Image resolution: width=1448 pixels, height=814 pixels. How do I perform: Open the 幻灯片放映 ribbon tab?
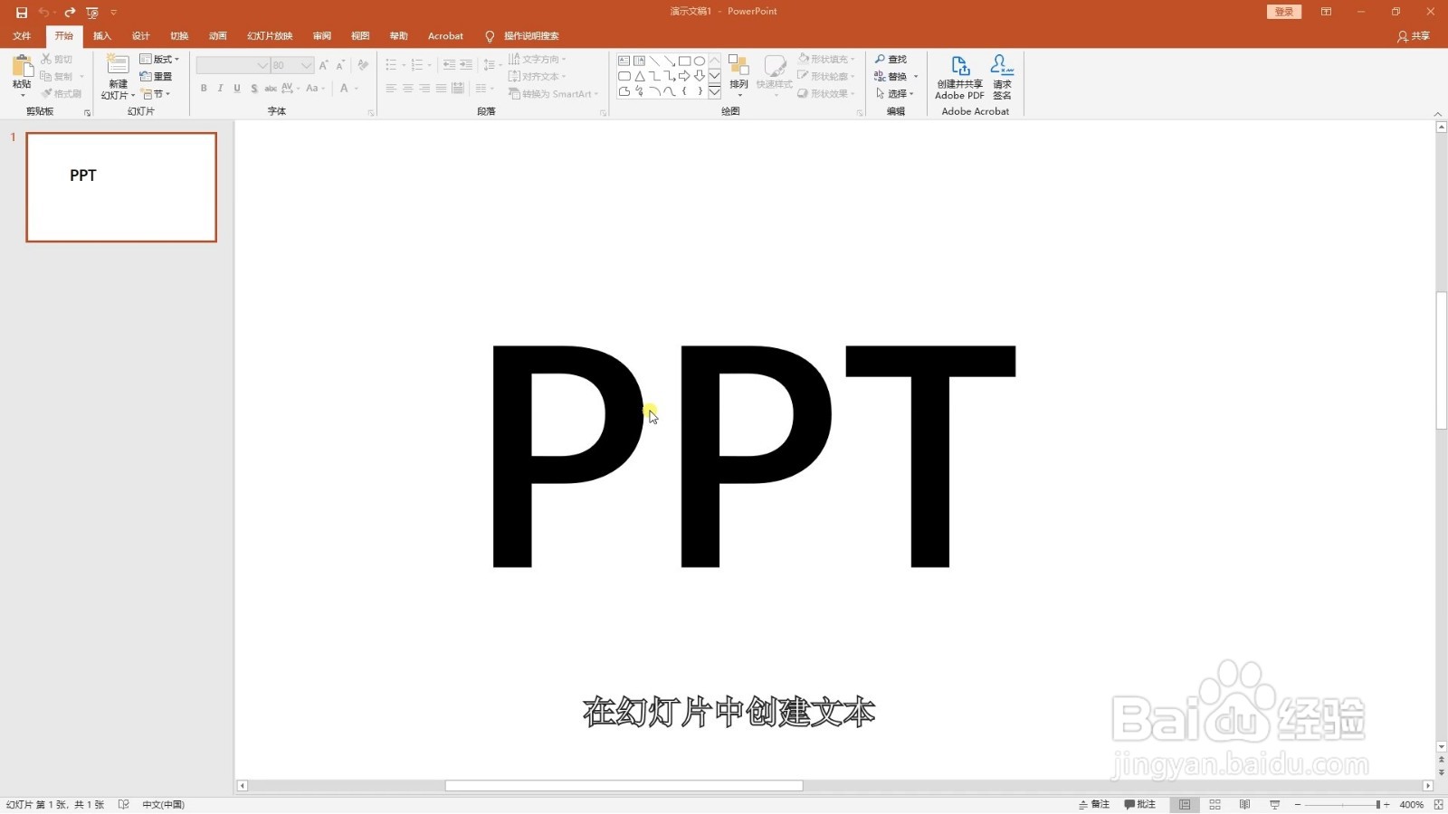click(x=271, y=35)
